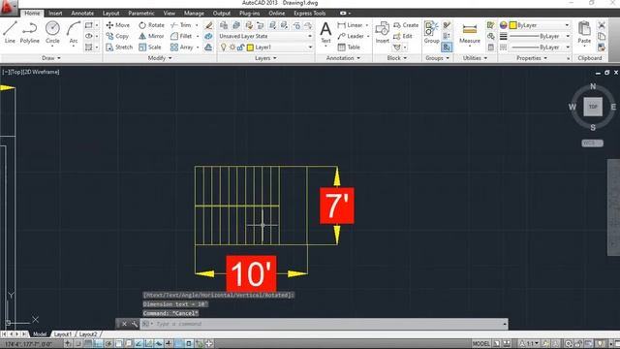Switch to the Model tab
This screenshot has height=349, width=620.
(39, 333)
